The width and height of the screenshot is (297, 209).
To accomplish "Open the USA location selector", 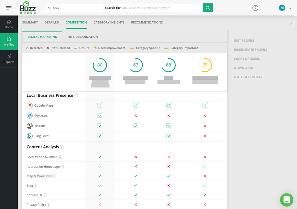I will (x=74, y=8).
